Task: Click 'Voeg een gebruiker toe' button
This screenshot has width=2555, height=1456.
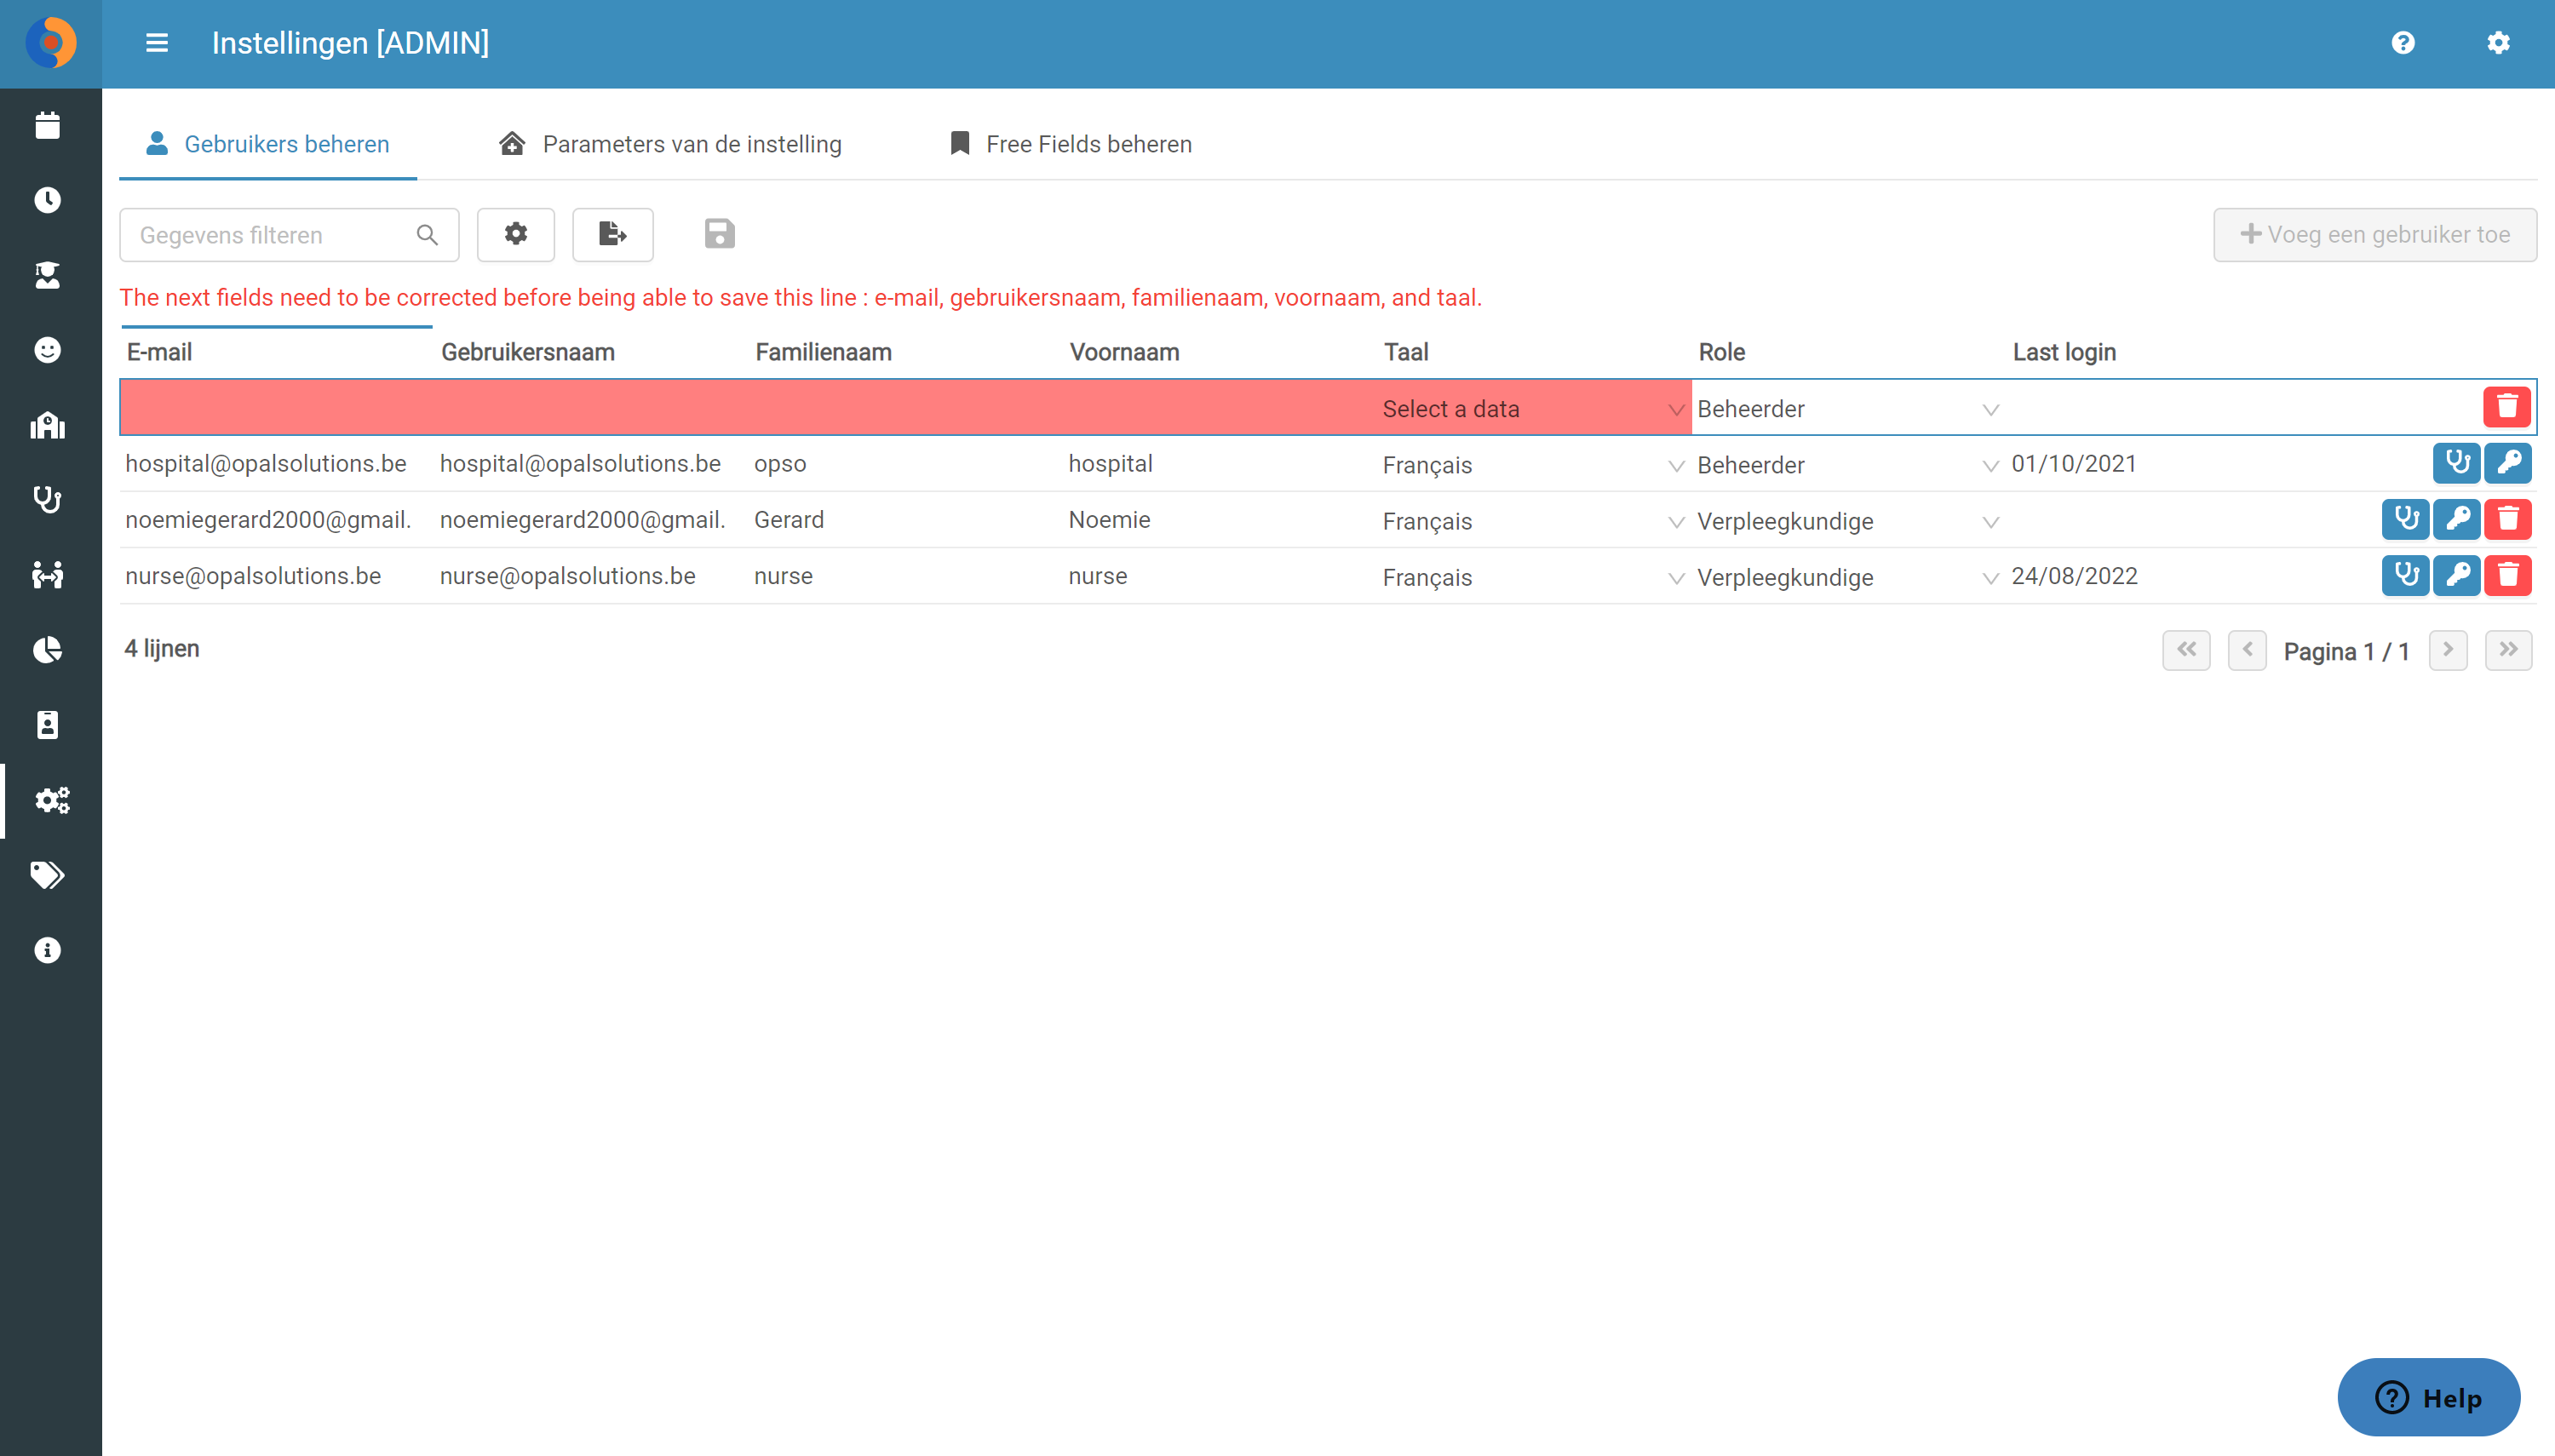Action: pos(2375,234)
